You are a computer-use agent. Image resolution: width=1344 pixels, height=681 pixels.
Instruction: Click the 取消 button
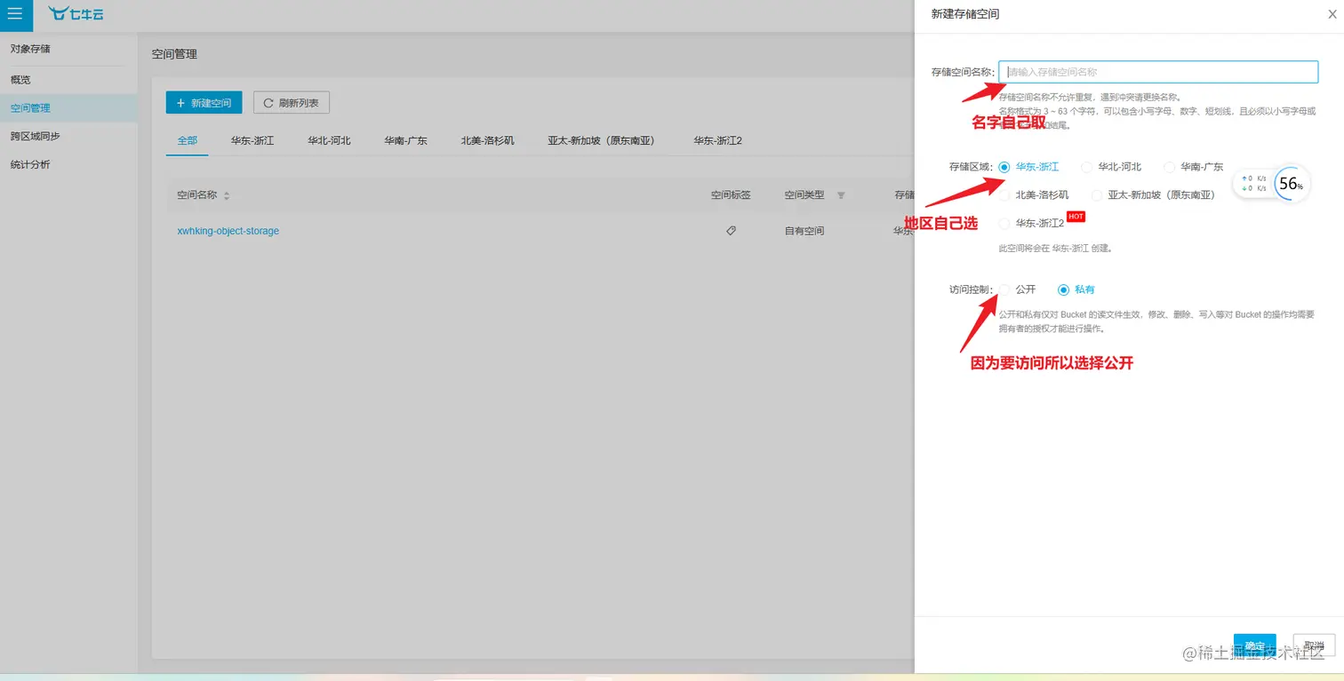click(1313, 645)
